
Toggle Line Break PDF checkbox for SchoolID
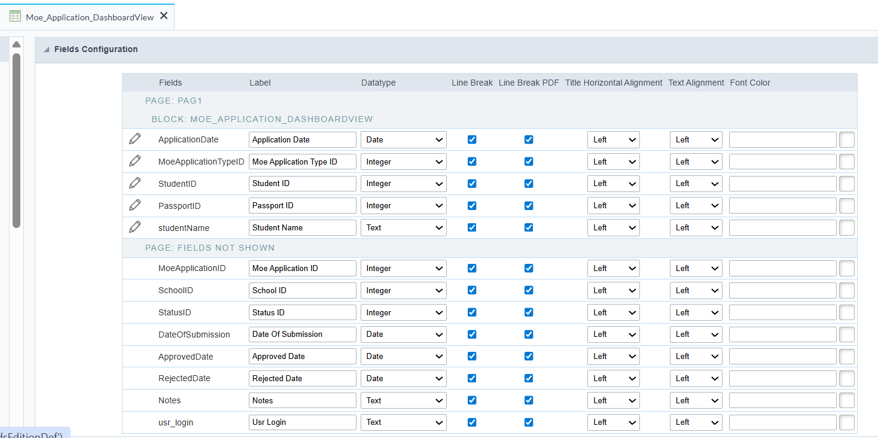pyautogui.click(x=529, y=290)
